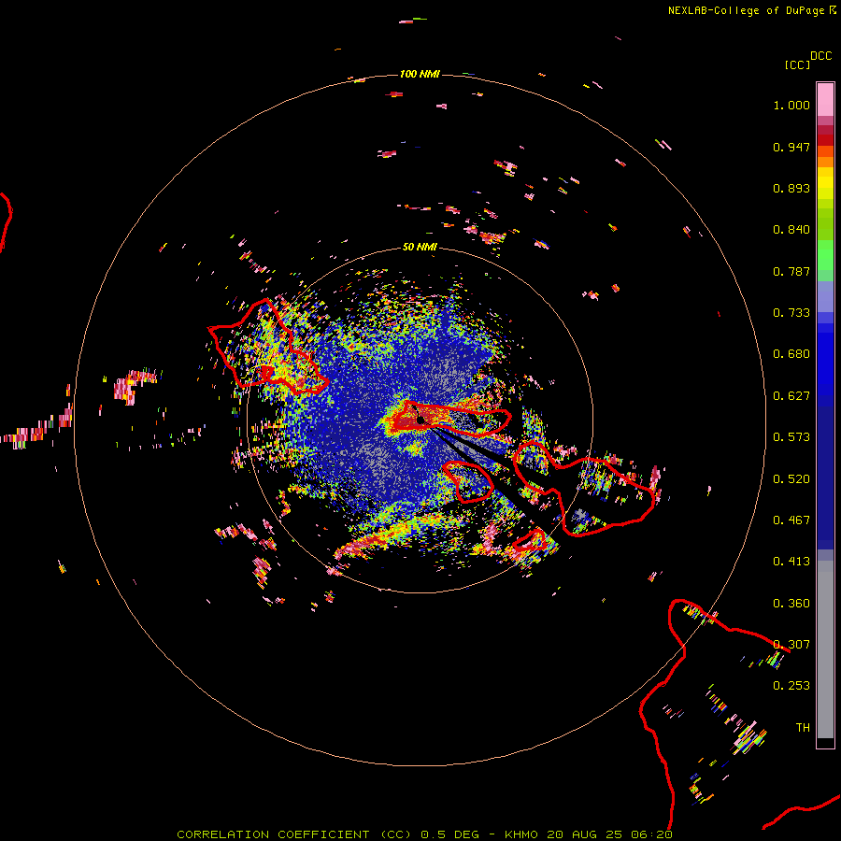841x841 pixels.
Task: Click the 0.840 color scale value
Action: coord(791,230)
